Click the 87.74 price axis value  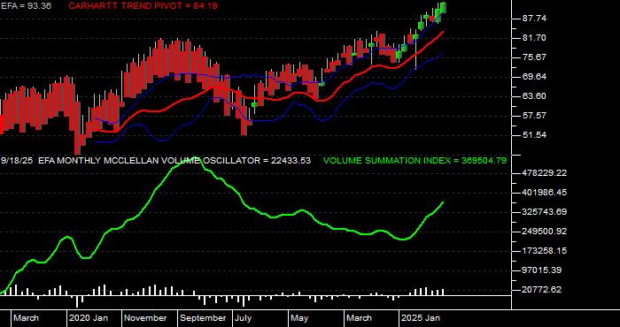(534, 19)
